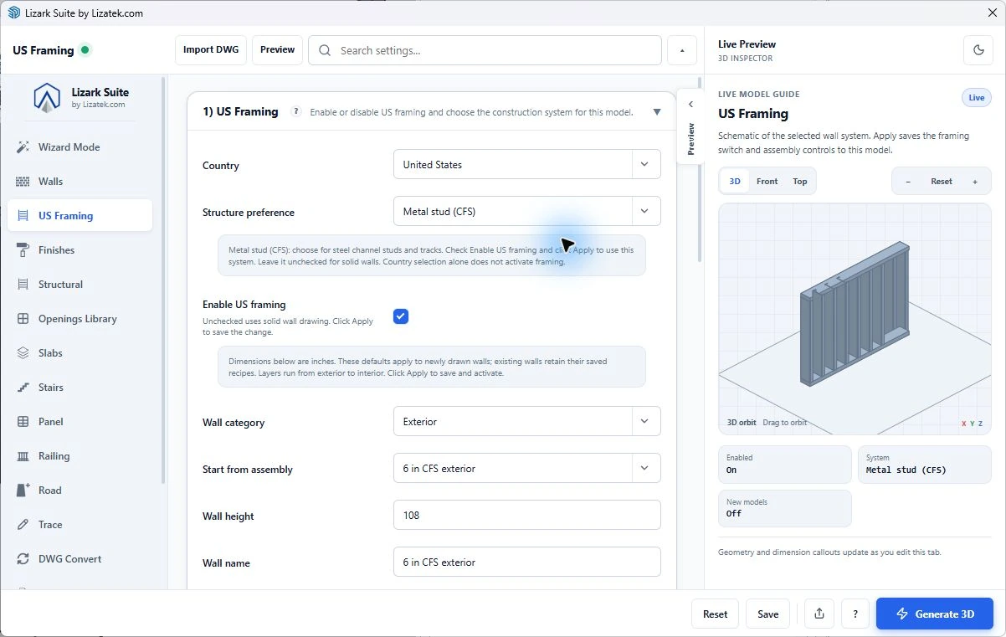1006x637 pixels.
Task: Open Finishes section in sidebar
Action: pos(80,250)
